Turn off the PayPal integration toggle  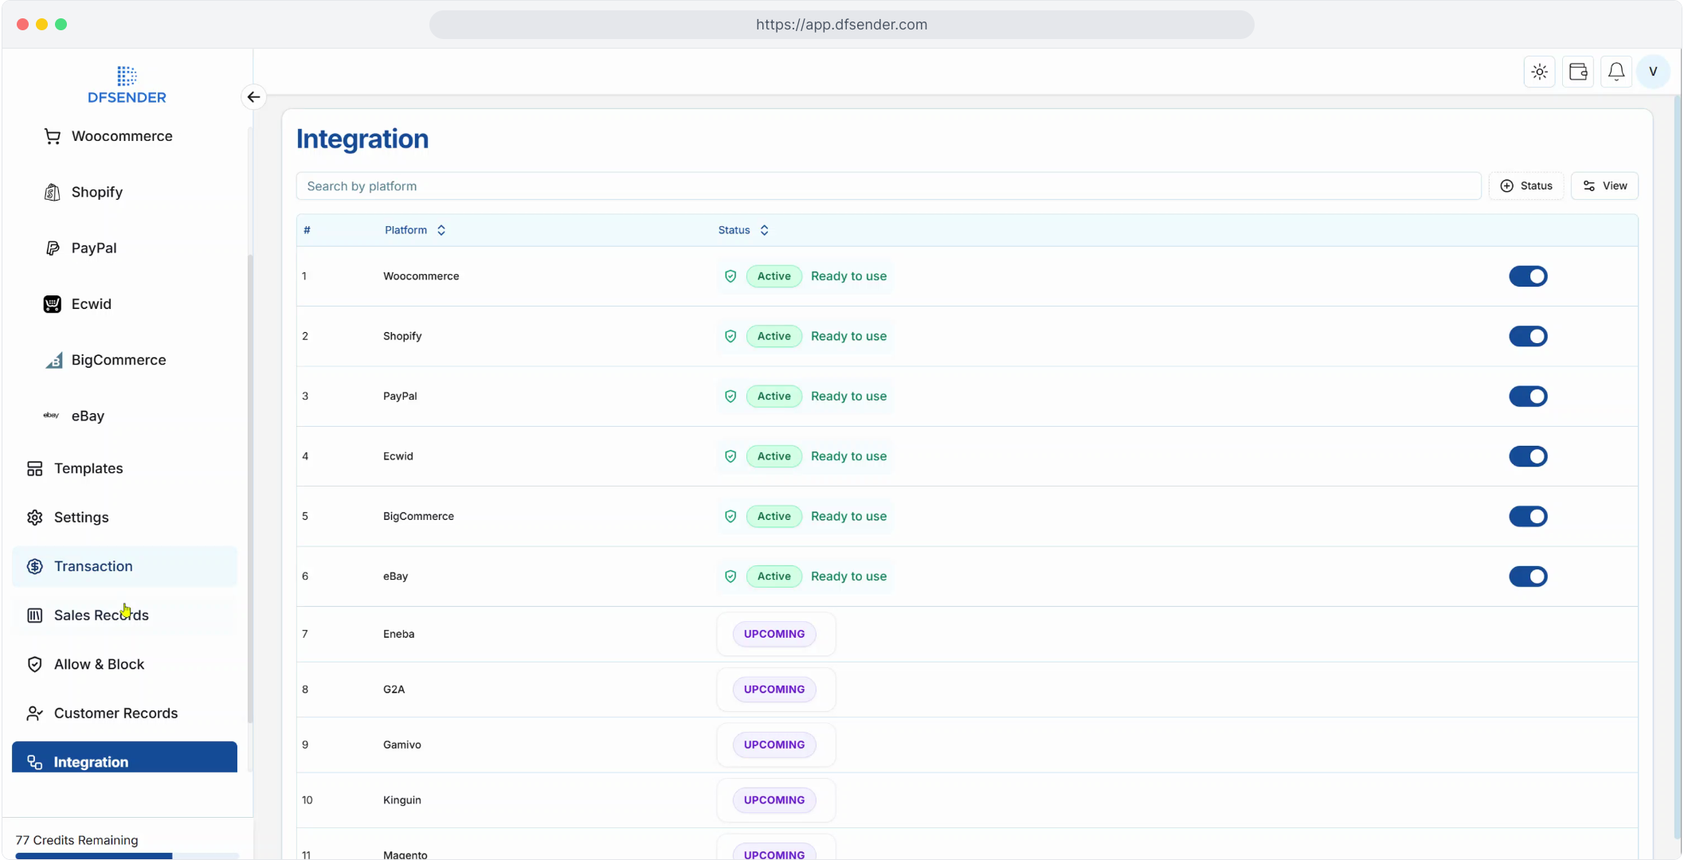(x=1527, y=397)
